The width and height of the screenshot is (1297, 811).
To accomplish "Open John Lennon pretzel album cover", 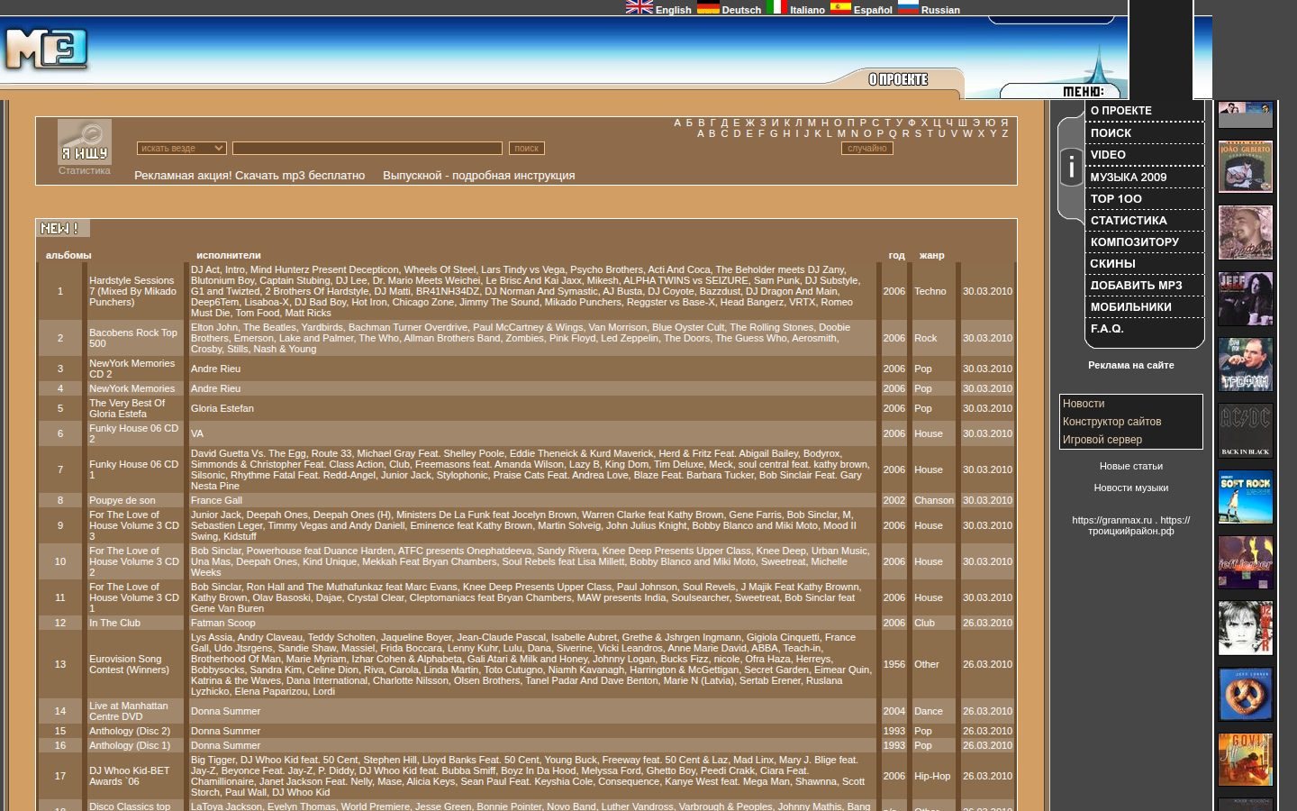I will coord(1246,694).
